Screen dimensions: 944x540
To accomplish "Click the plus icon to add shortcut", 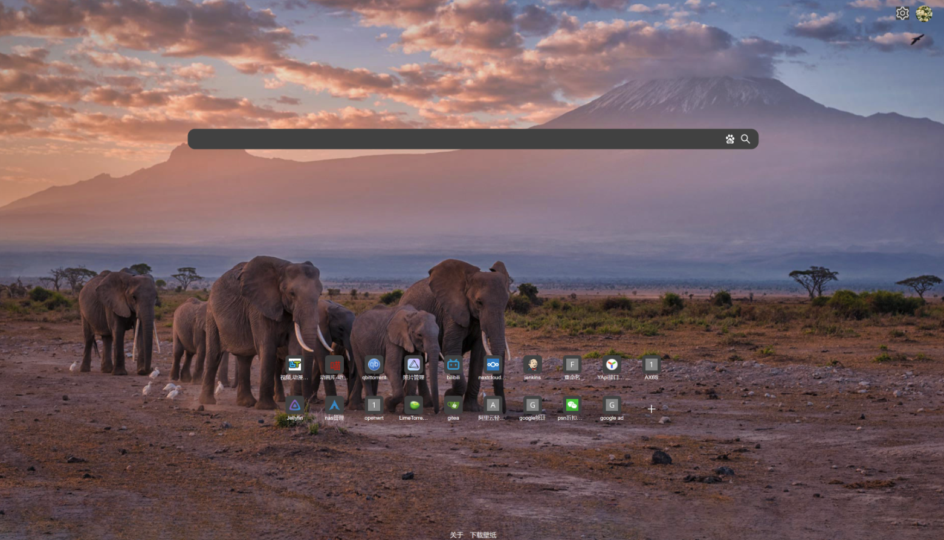I will (x=651, y=409).
